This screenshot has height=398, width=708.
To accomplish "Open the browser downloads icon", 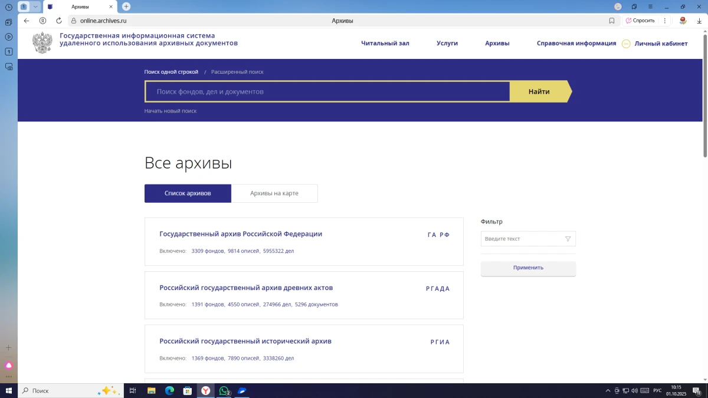I will point(699,21).
